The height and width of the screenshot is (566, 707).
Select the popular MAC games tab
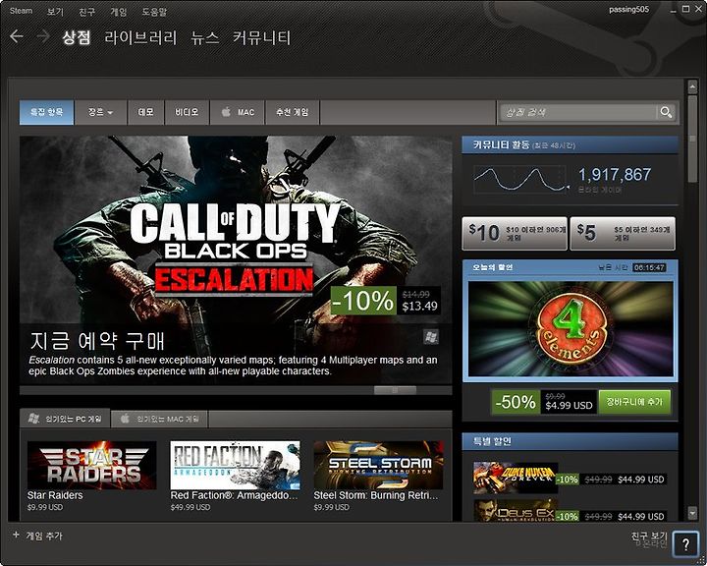[159, 419]
